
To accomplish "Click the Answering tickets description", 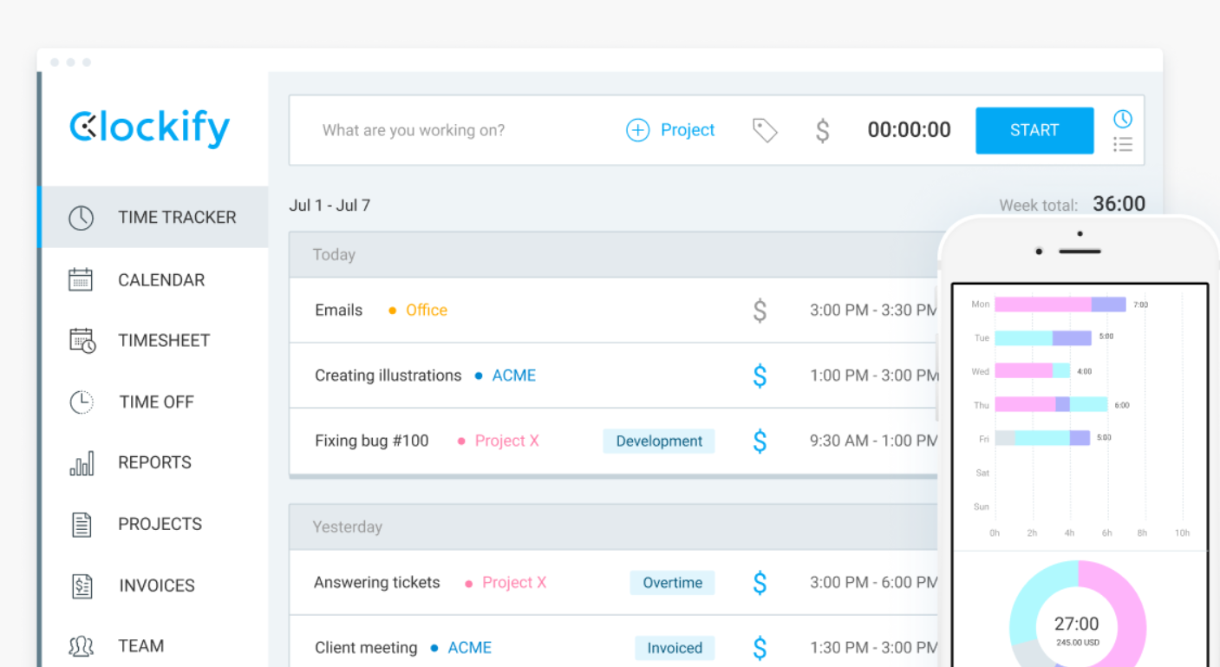I will 377,583.
